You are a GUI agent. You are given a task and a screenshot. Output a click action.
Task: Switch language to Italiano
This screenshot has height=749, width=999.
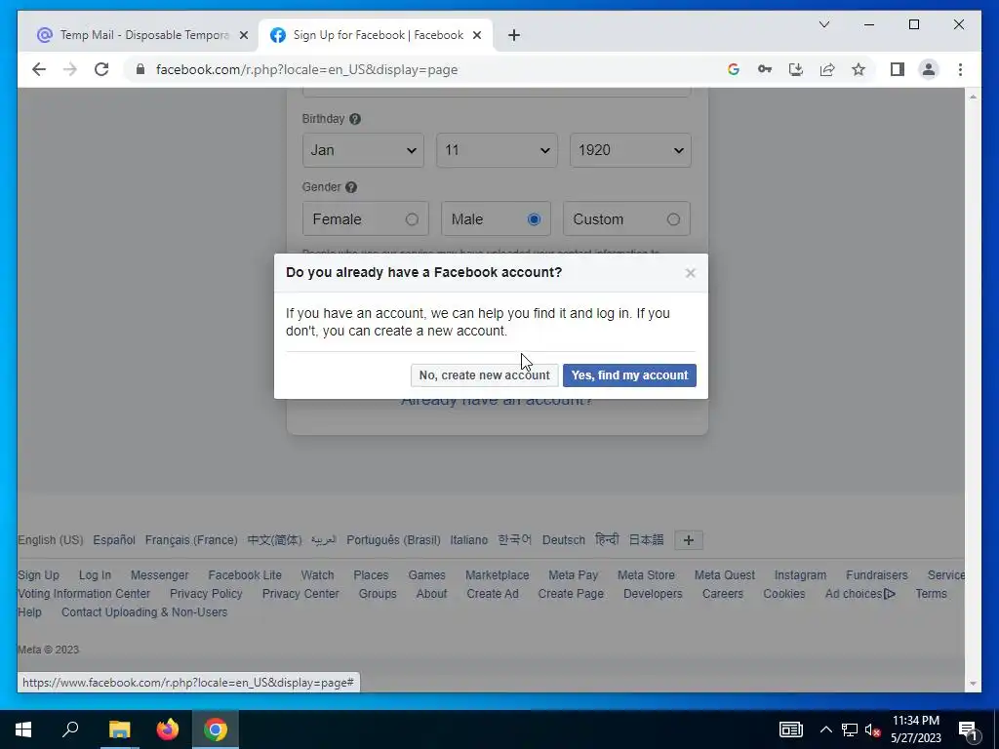469,540
